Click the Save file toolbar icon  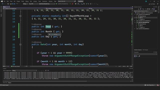pos(13,4)
